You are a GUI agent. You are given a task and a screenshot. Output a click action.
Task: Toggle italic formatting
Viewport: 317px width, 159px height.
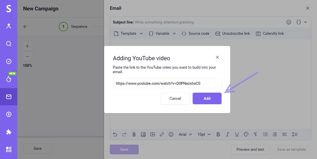tap(227, 134)
